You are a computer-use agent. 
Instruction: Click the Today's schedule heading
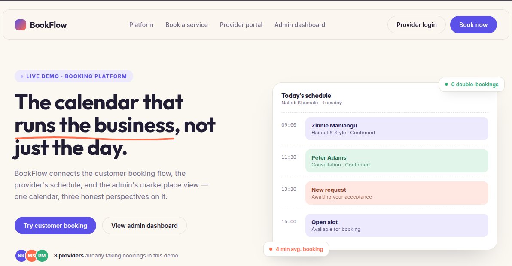click(x=306, y=96)
